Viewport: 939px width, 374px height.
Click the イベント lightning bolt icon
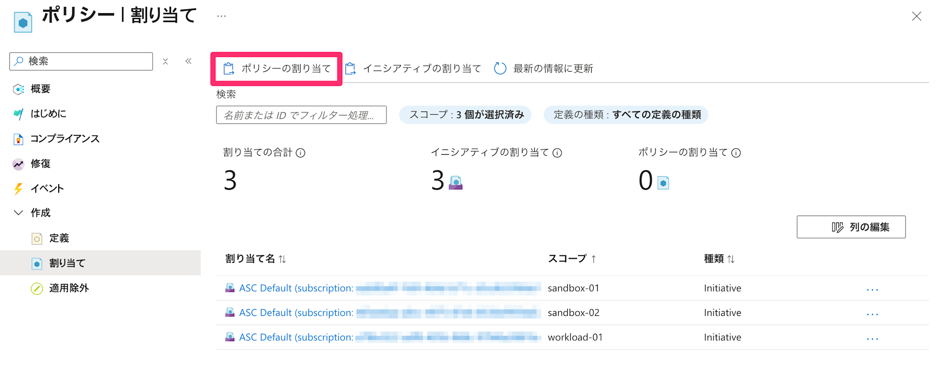pos(18,189)
